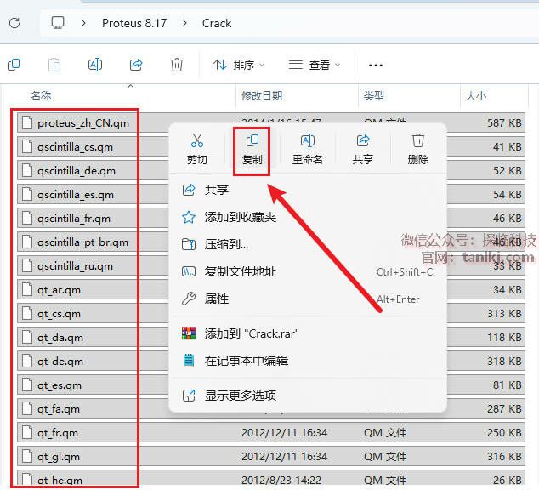
Task: Select file qt_es.qm
Action: click(x=60, y=385)
